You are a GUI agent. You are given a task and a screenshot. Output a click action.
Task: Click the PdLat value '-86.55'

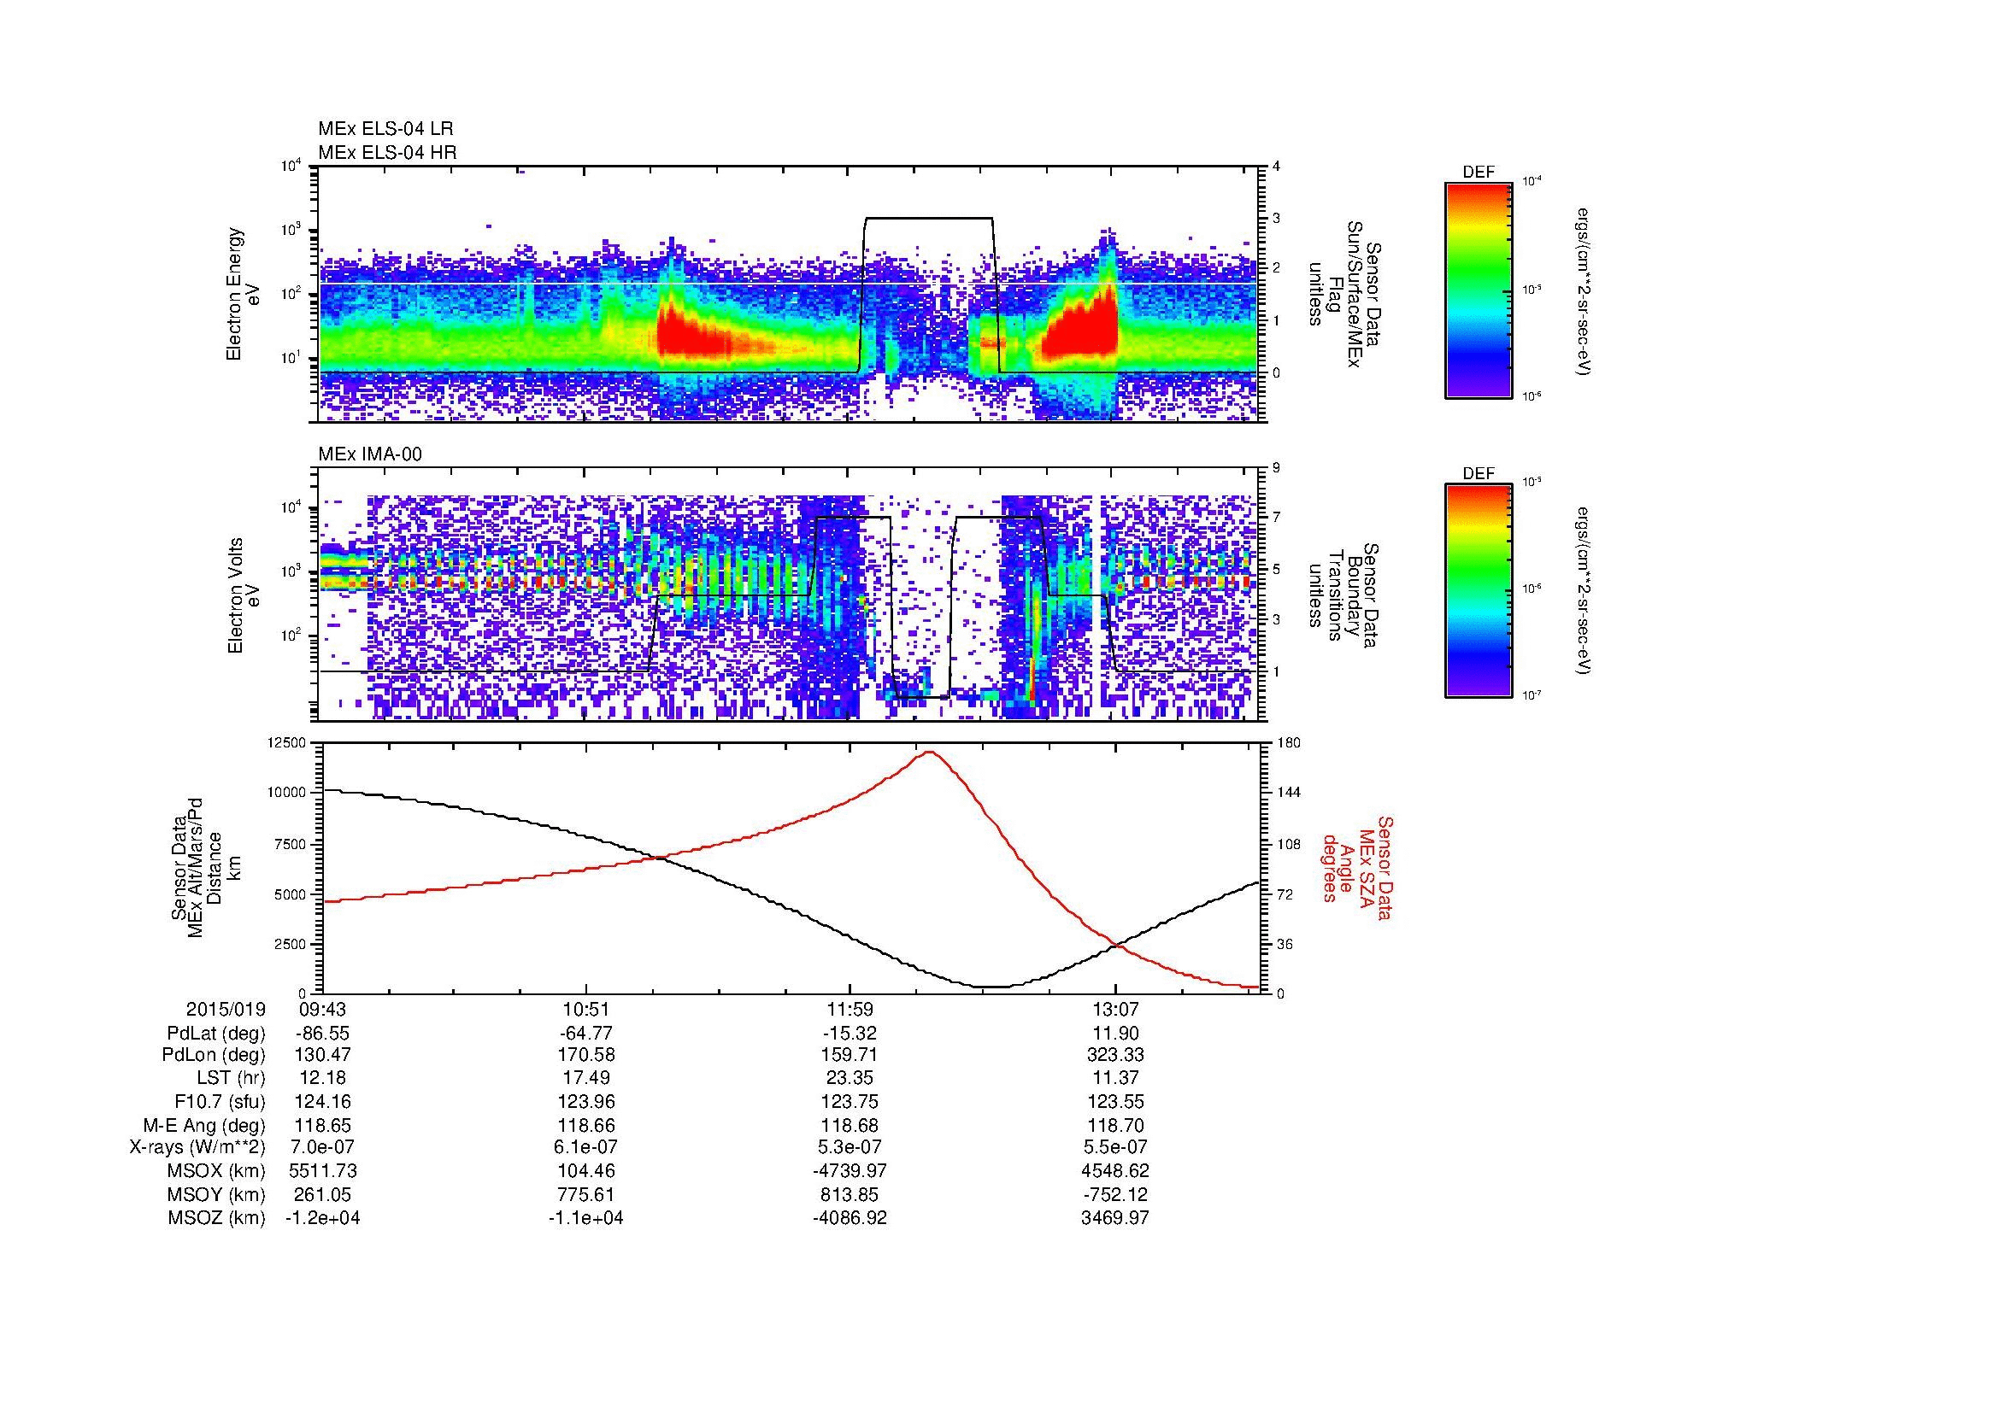[x=322, y=1034]
